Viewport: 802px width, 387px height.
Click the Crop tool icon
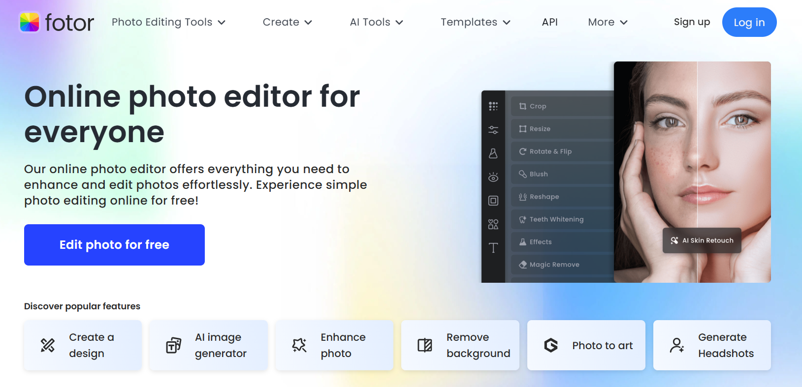point(523,106)
